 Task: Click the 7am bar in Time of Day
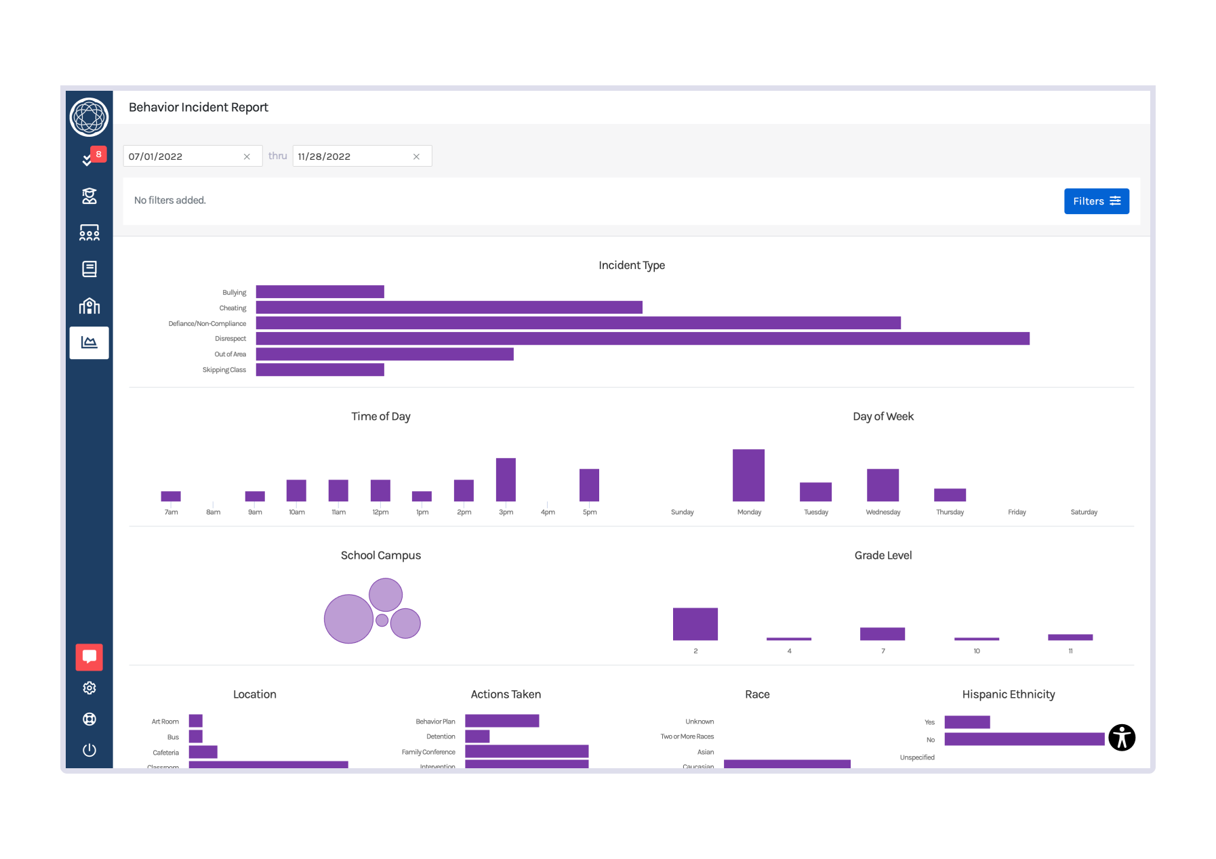pos(171,496)
